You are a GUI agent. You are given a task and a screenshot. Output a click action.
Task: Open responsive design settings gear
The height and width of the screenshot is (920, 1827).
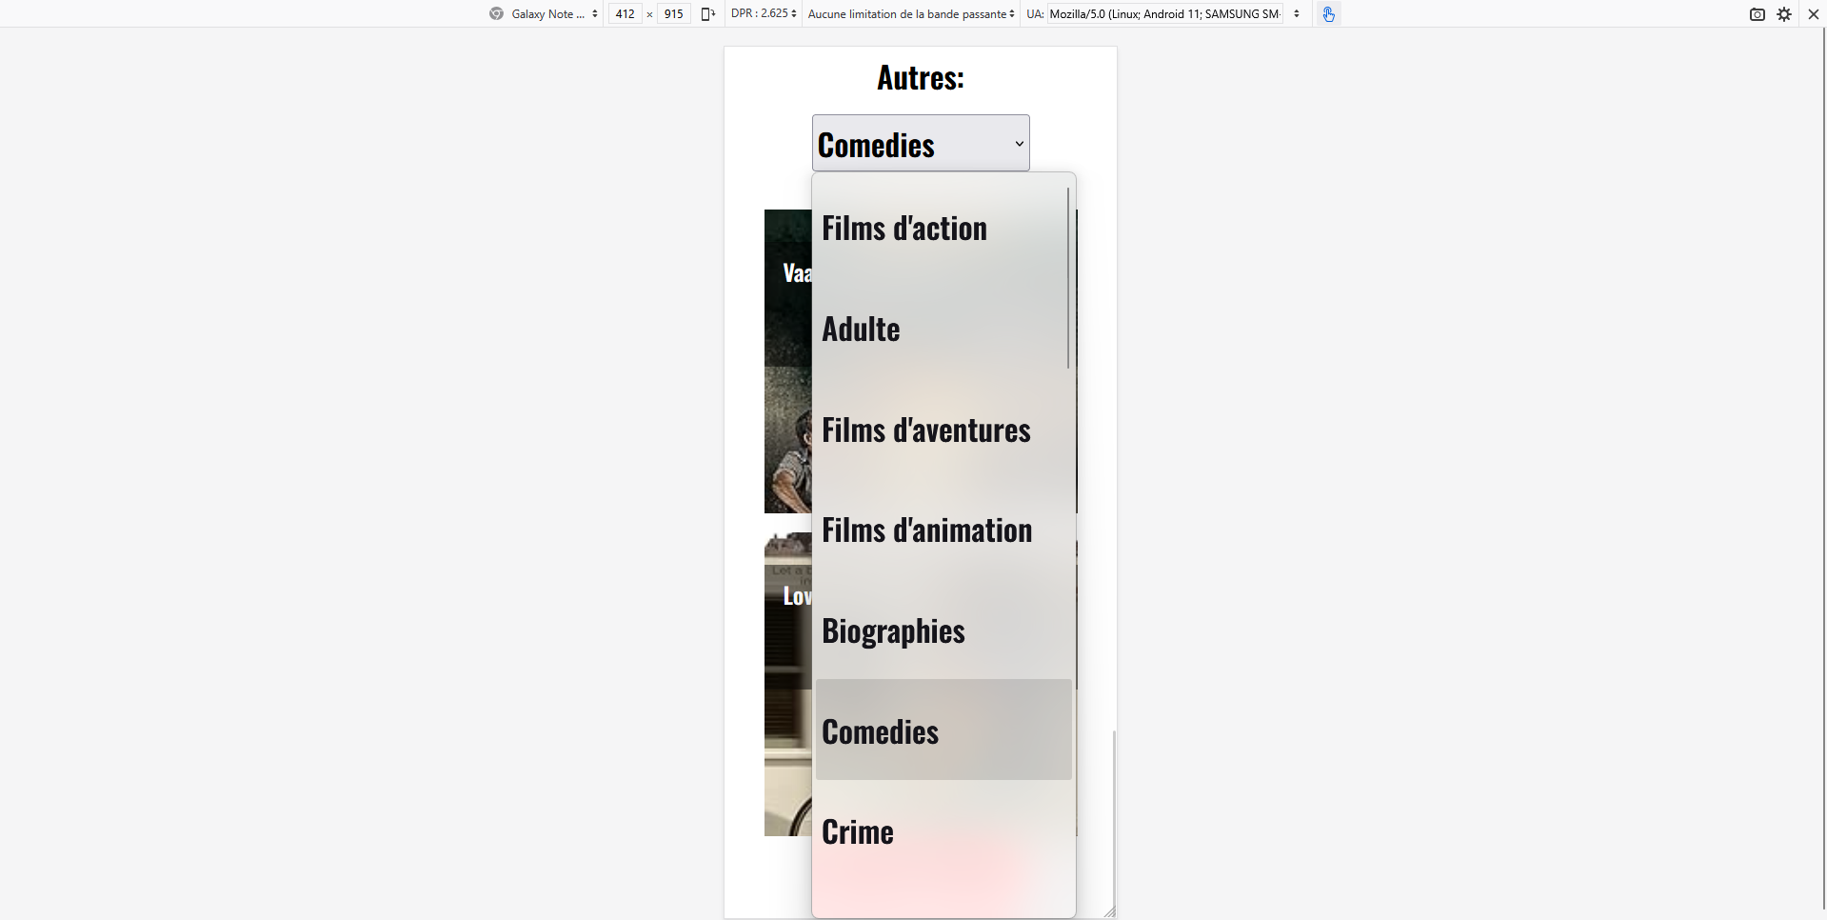1784,14
